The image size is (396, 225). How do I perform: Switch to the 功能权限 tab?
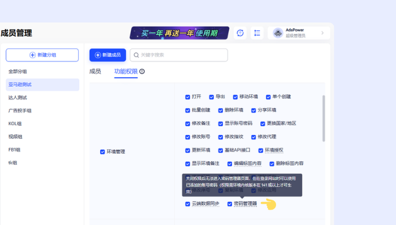click(126, 71)
